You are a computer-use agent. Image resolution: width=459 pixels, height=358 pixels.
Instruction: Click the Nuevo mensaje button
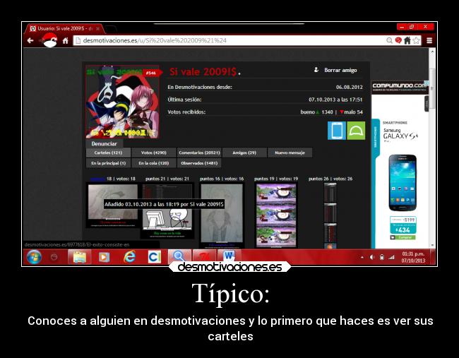[x=290, y=153]
